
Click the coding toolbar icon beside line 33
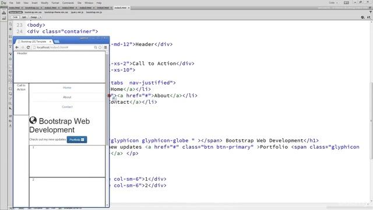(x=10, y=89)
